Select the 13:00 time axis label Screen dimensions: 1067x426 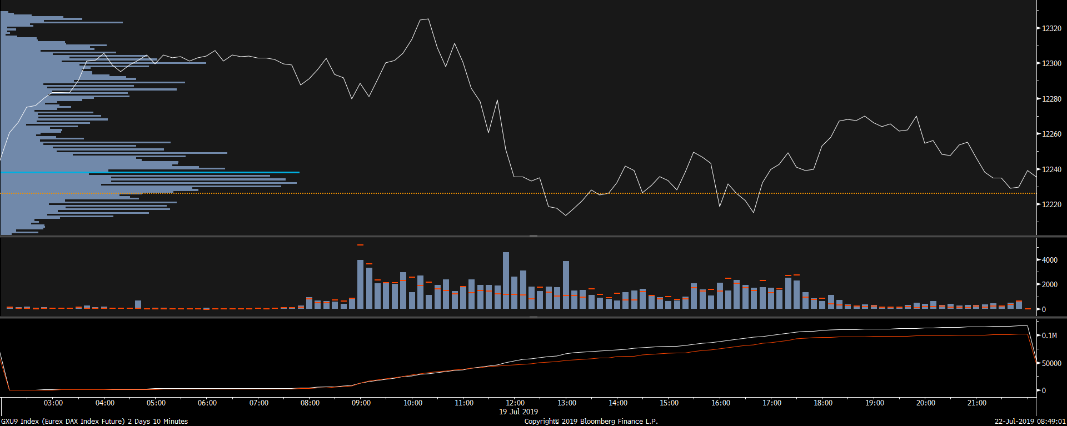pyautogui.click(x=566, y=403)
